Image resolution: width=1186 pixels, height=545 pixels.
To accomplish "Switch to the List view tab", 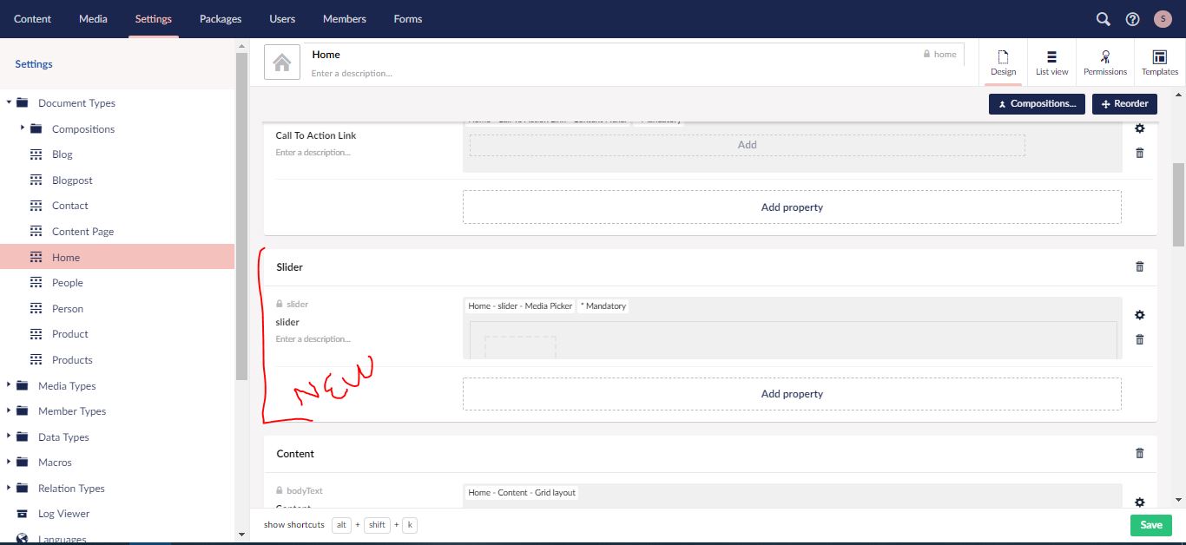I will [x=1051, y=62].
